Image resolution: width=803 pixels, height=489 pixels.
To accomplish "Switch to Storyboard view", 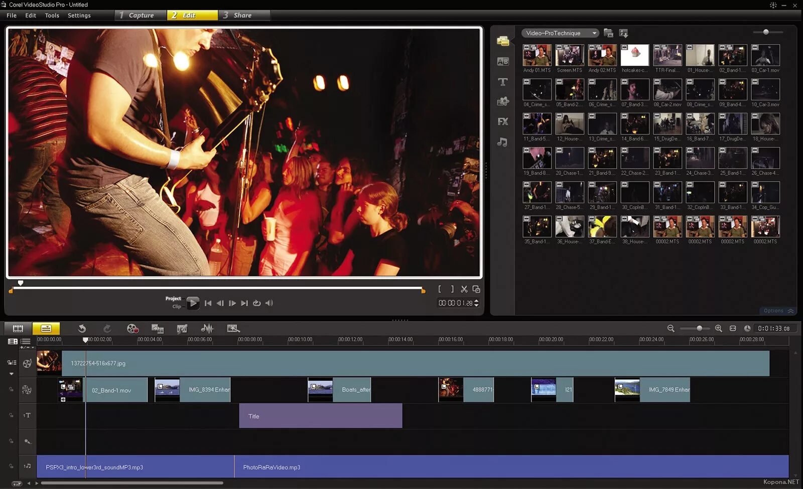I will click(18, 329).
